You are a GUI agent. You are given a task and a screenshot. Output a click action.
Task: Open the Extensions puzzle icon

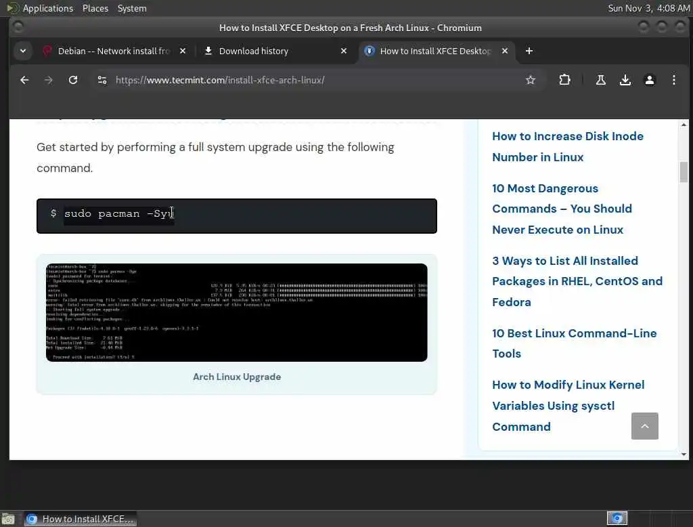pyautogui.click(x=564, y=80)
